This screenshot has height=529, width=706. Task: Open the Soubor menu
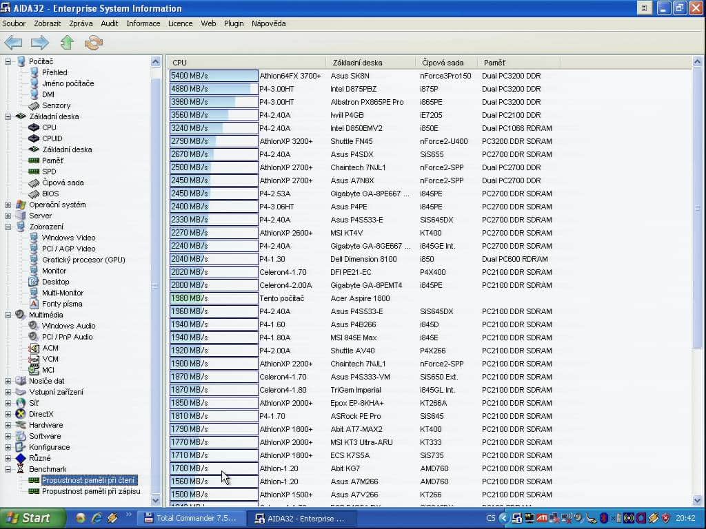(14, 23)
